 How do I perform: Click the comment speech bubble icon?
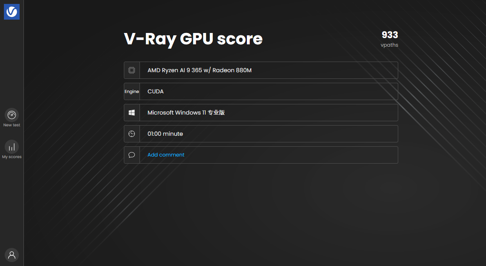[x=132, y=155]
